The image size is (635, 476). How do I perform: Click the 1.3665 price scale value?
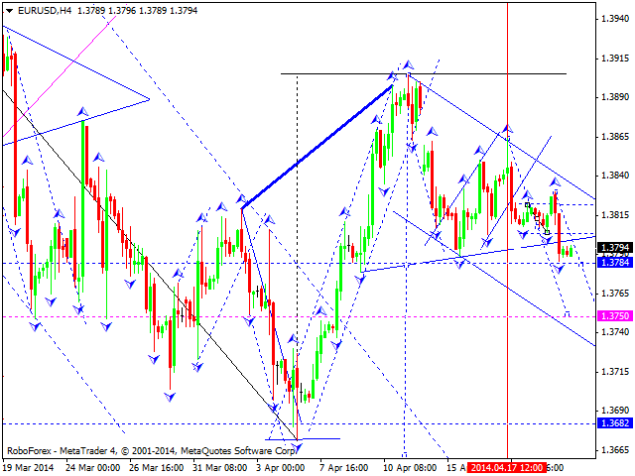click(x=615, y=449)
